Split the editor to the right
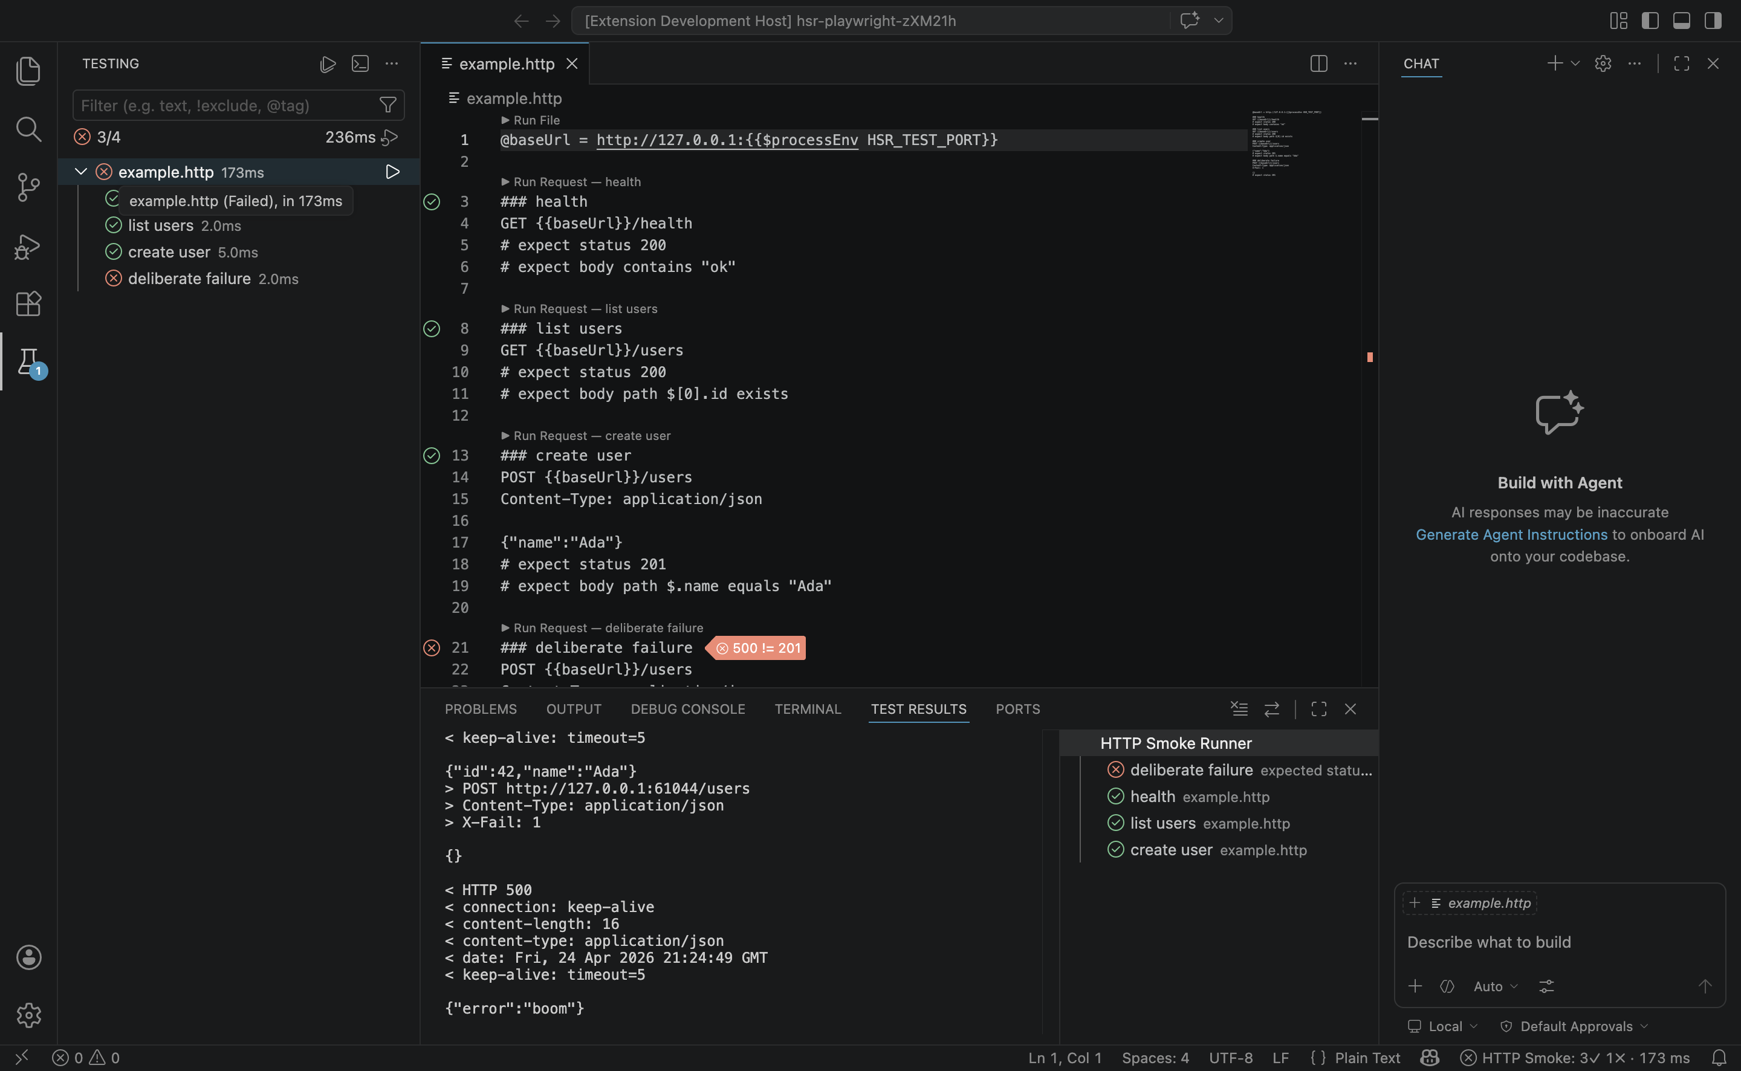Screen dimensions: 1741x1071 pyautogui.click(x=1319, y=63)
